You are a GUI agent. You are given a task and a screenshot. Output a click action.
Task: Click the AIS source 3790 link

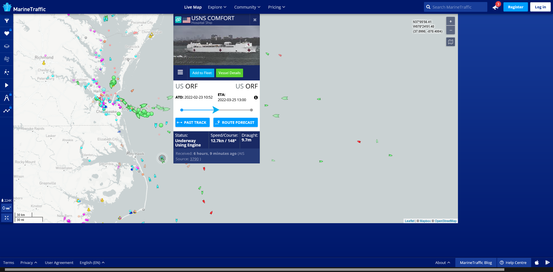(194, 159)
